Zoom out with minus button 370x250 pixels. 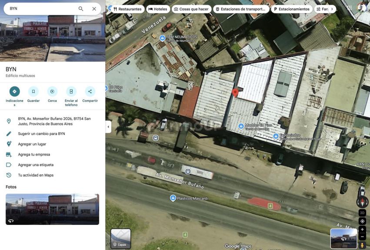362,237
